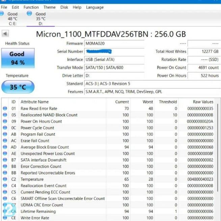Click status icon of Error Correction Count

[x=5, y=166]
